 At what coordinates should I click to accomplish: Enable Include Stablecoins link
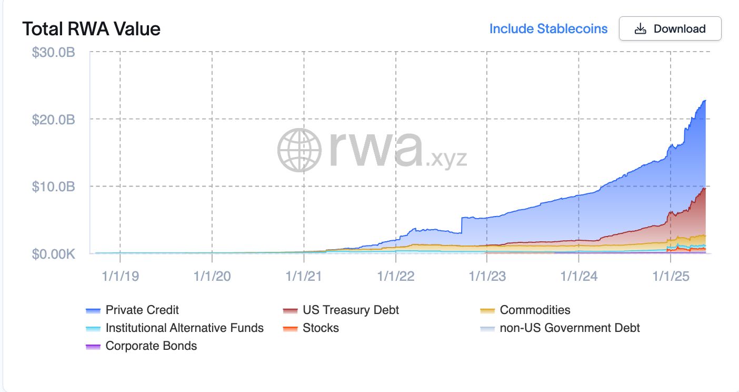[548, 29]
